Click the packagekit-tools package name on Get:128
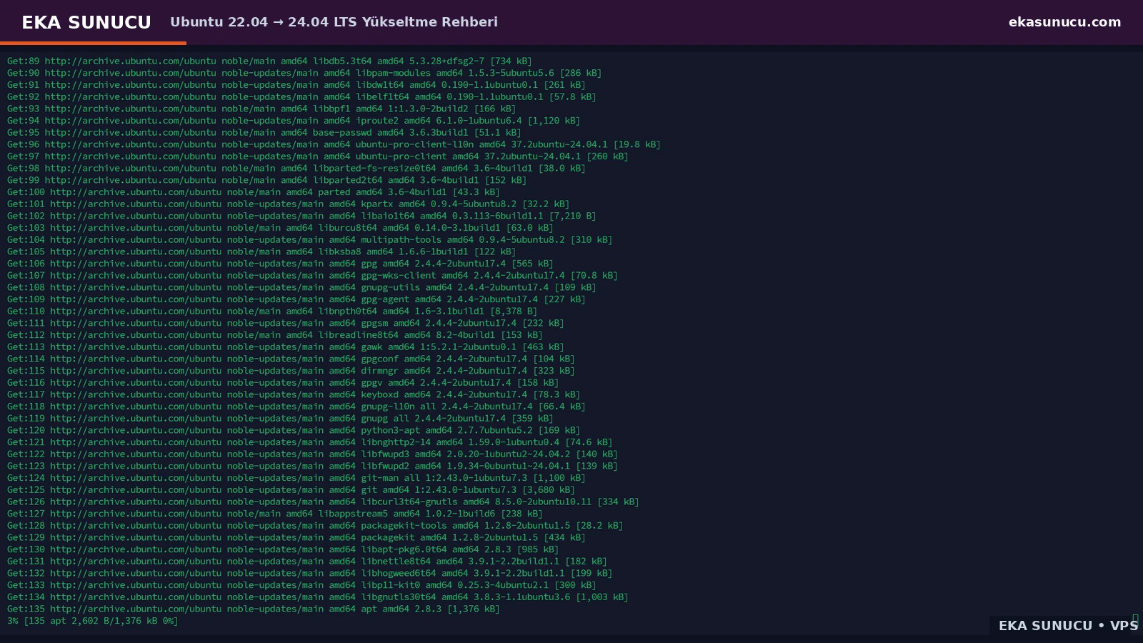Image resolution: width=1143 pixels, height=643 pixels. click(404, 526)
